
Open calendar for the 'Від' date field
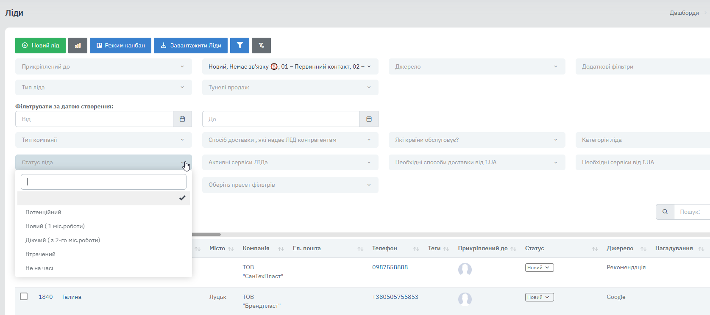pos(182,119)
